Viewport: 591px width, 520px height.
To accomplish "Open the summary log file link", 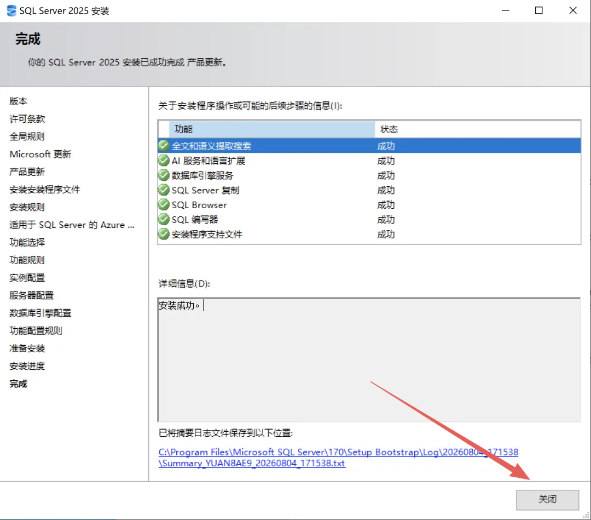I will [x=338, y=458].
